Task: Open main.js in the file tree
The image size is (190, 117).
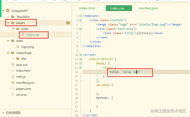Action: point(21,77)
